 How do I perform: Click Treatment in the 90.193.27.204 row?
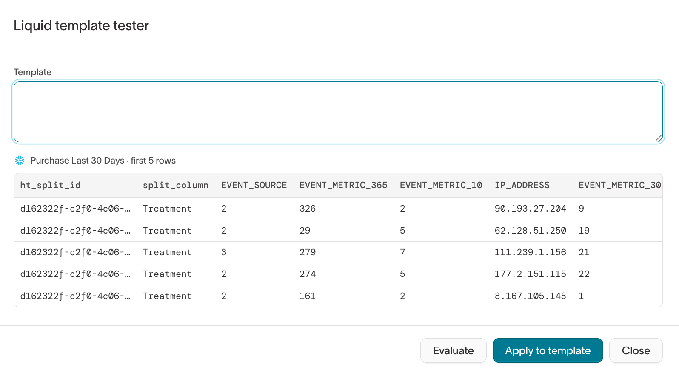(167, 209)
